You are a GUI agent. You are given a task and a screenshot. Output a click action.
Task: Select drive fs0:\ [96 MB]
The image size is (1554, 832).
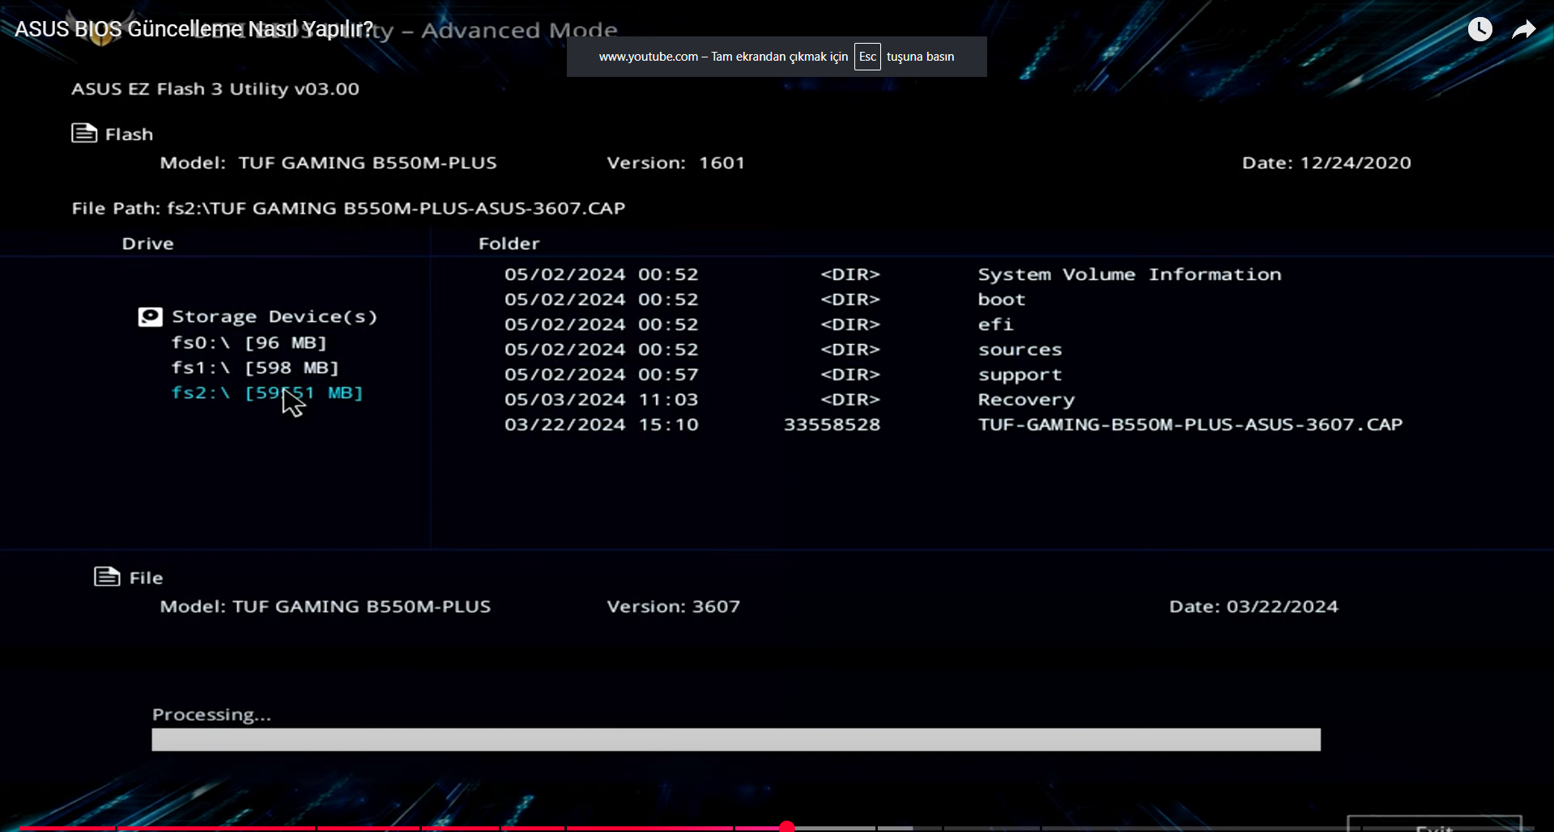coord(249,342)
